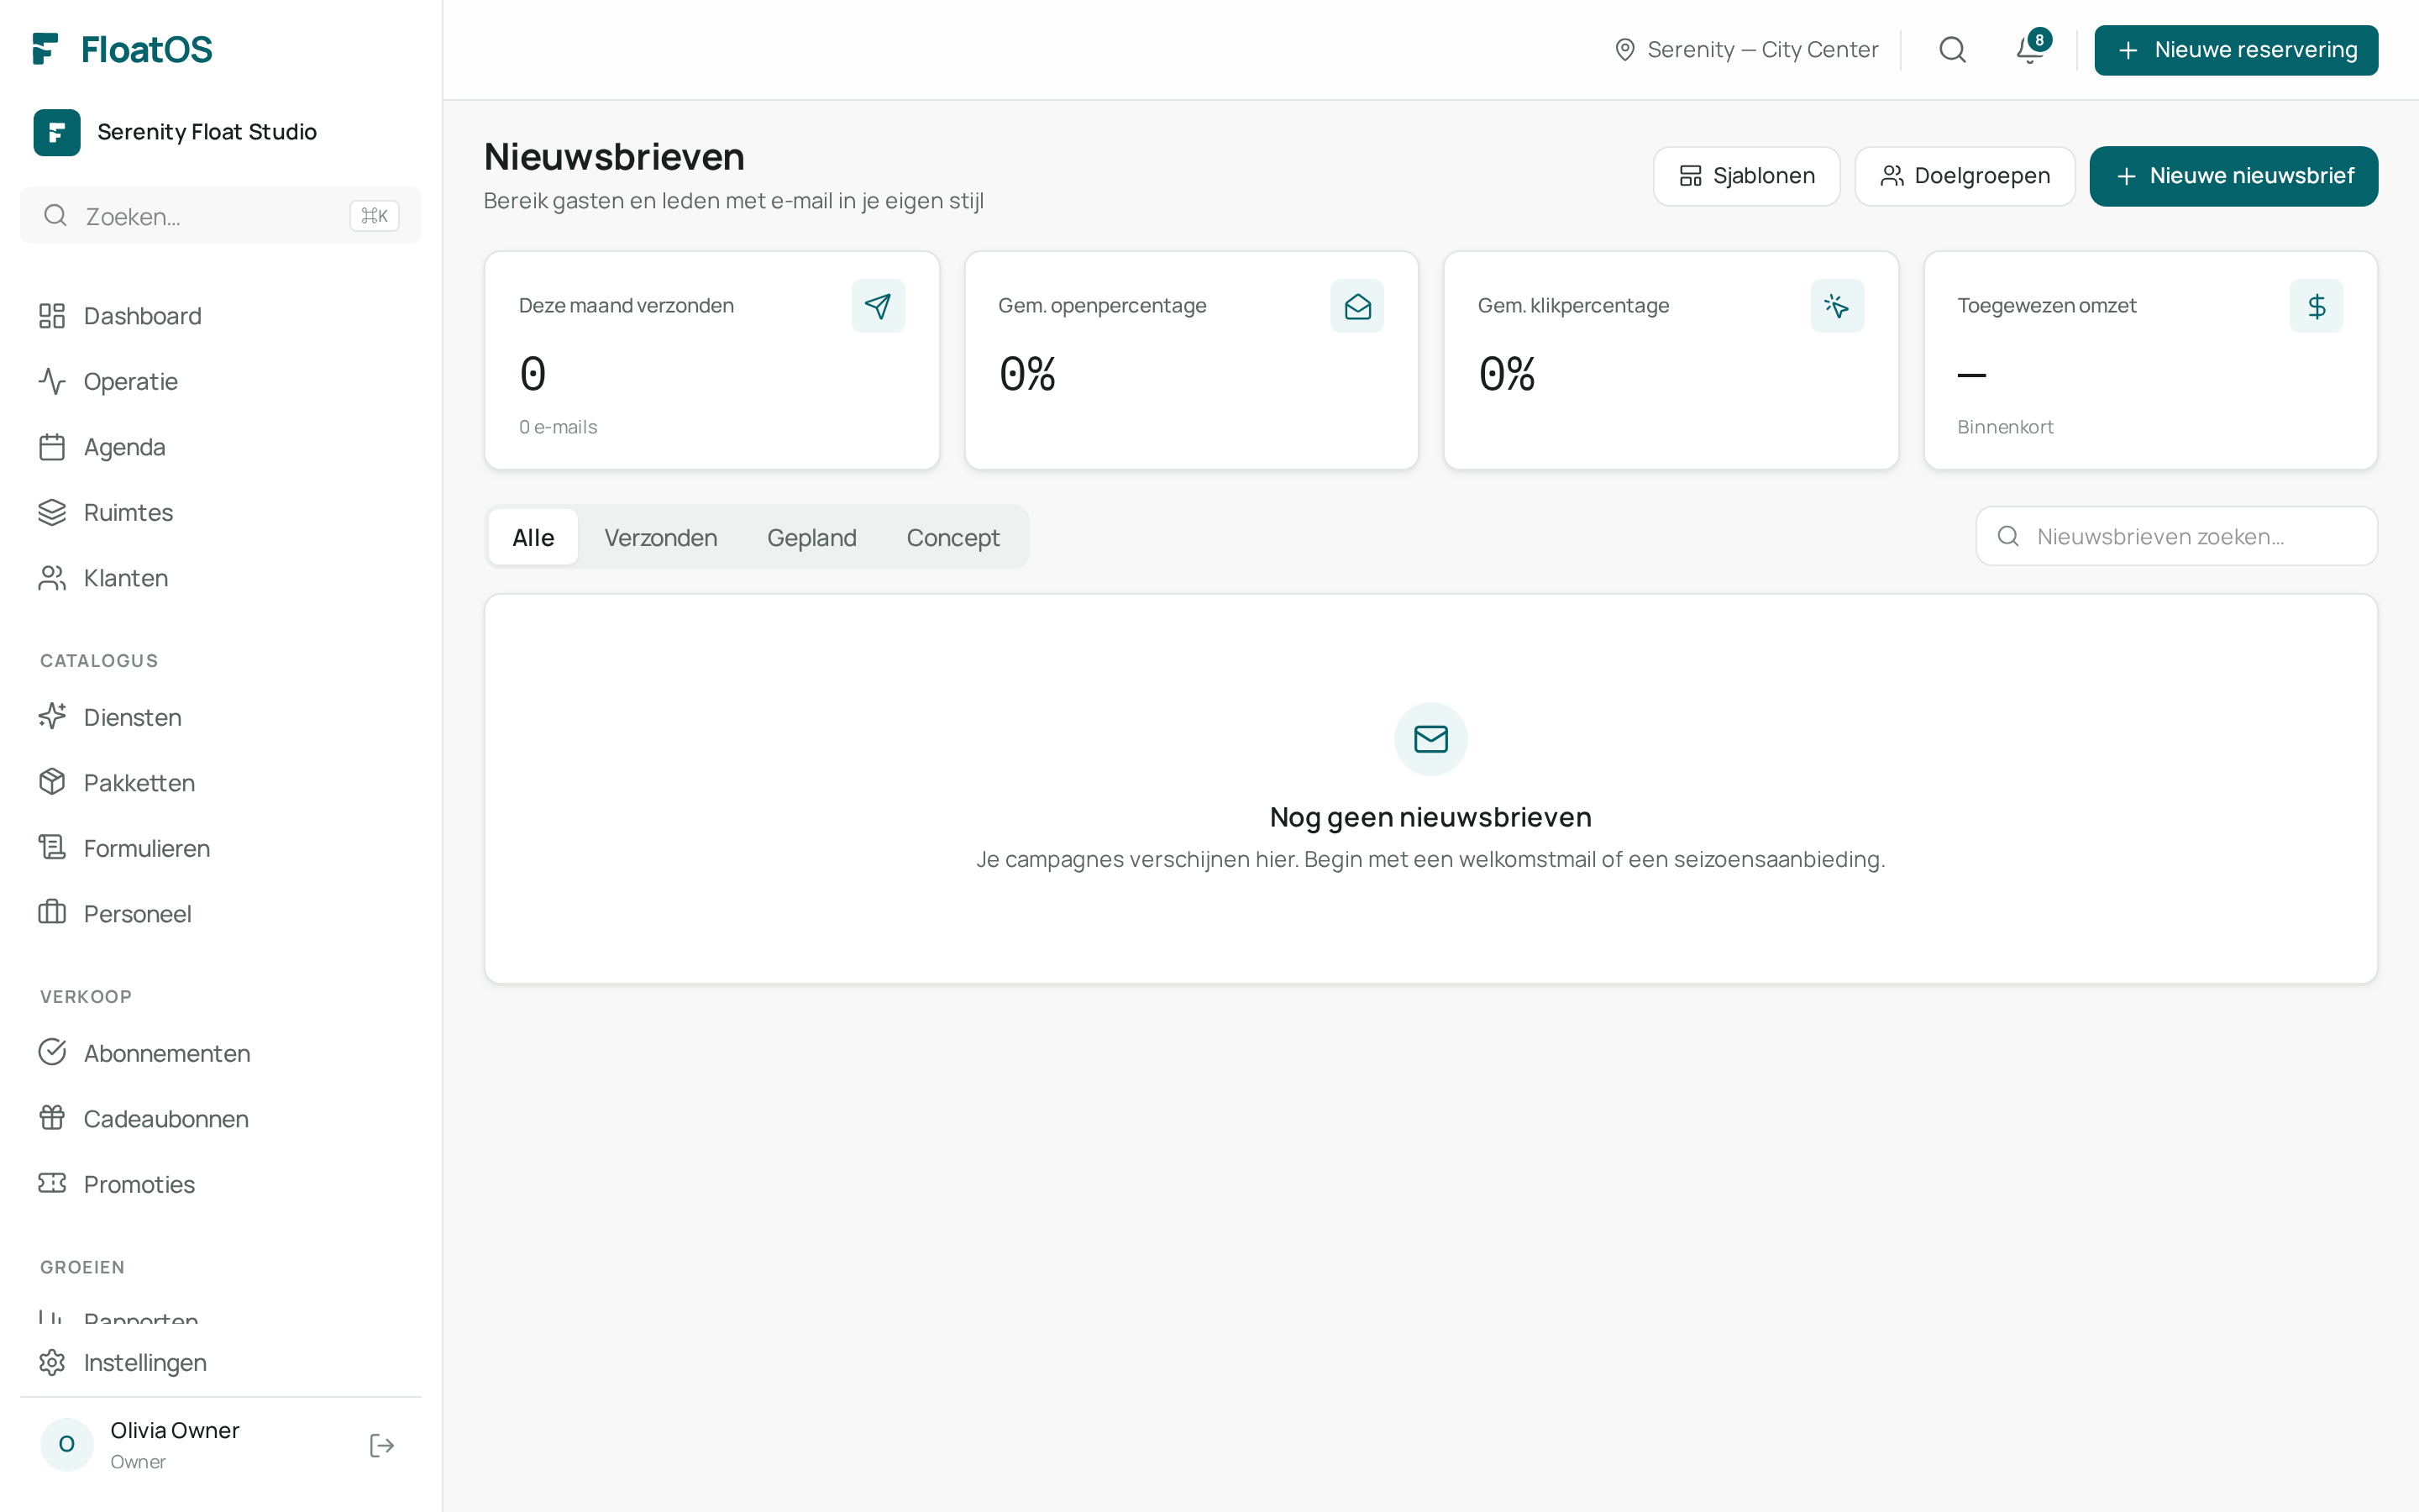Open Klanten in the sidebar

(220, 578)
